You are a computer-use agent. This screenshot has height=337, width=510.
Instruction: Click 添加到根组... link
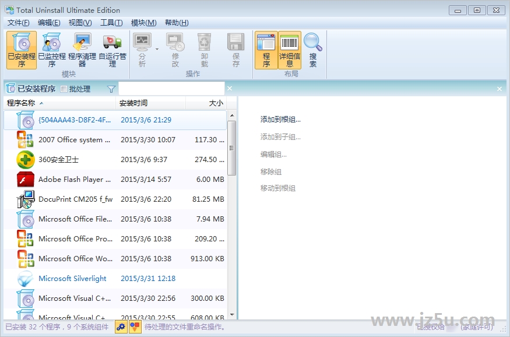coord(280,120)
